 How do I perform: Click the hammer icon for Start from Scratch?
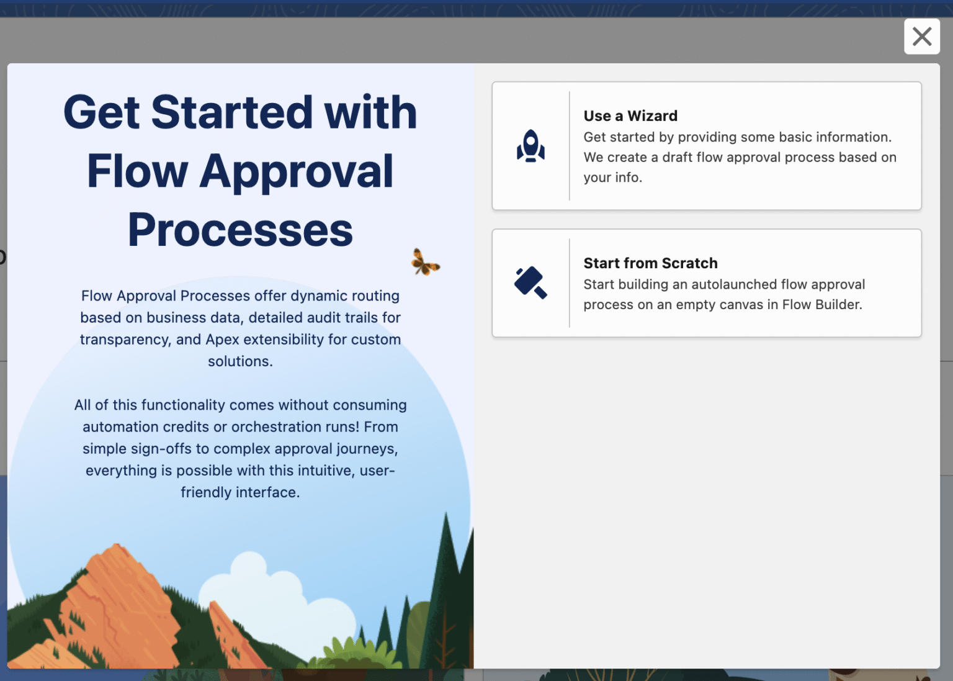pos(530,283)
